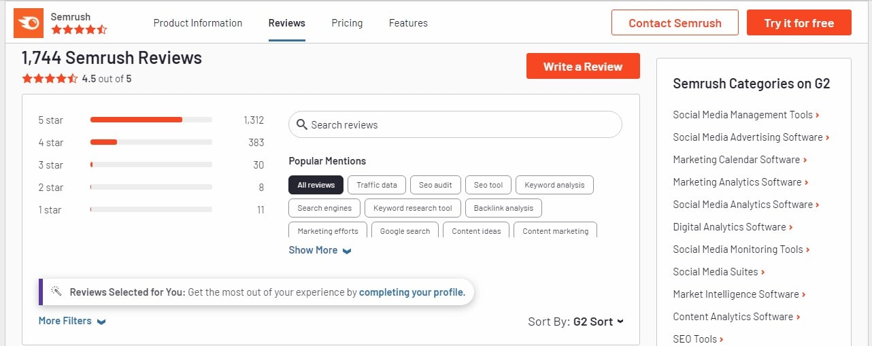Viewport: 872px width, 346px height.
Task: Click the 4.5 out of 5 stars rating
Action: tap(50, 79)
